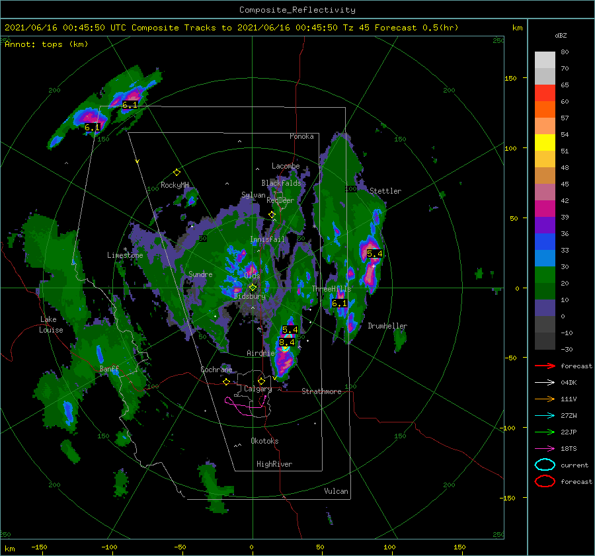Viewport: 595px width, 556px height.
Task: Click the purple 39 dBZ swatch
Action: pyautogui.click(x=545, y=225)
